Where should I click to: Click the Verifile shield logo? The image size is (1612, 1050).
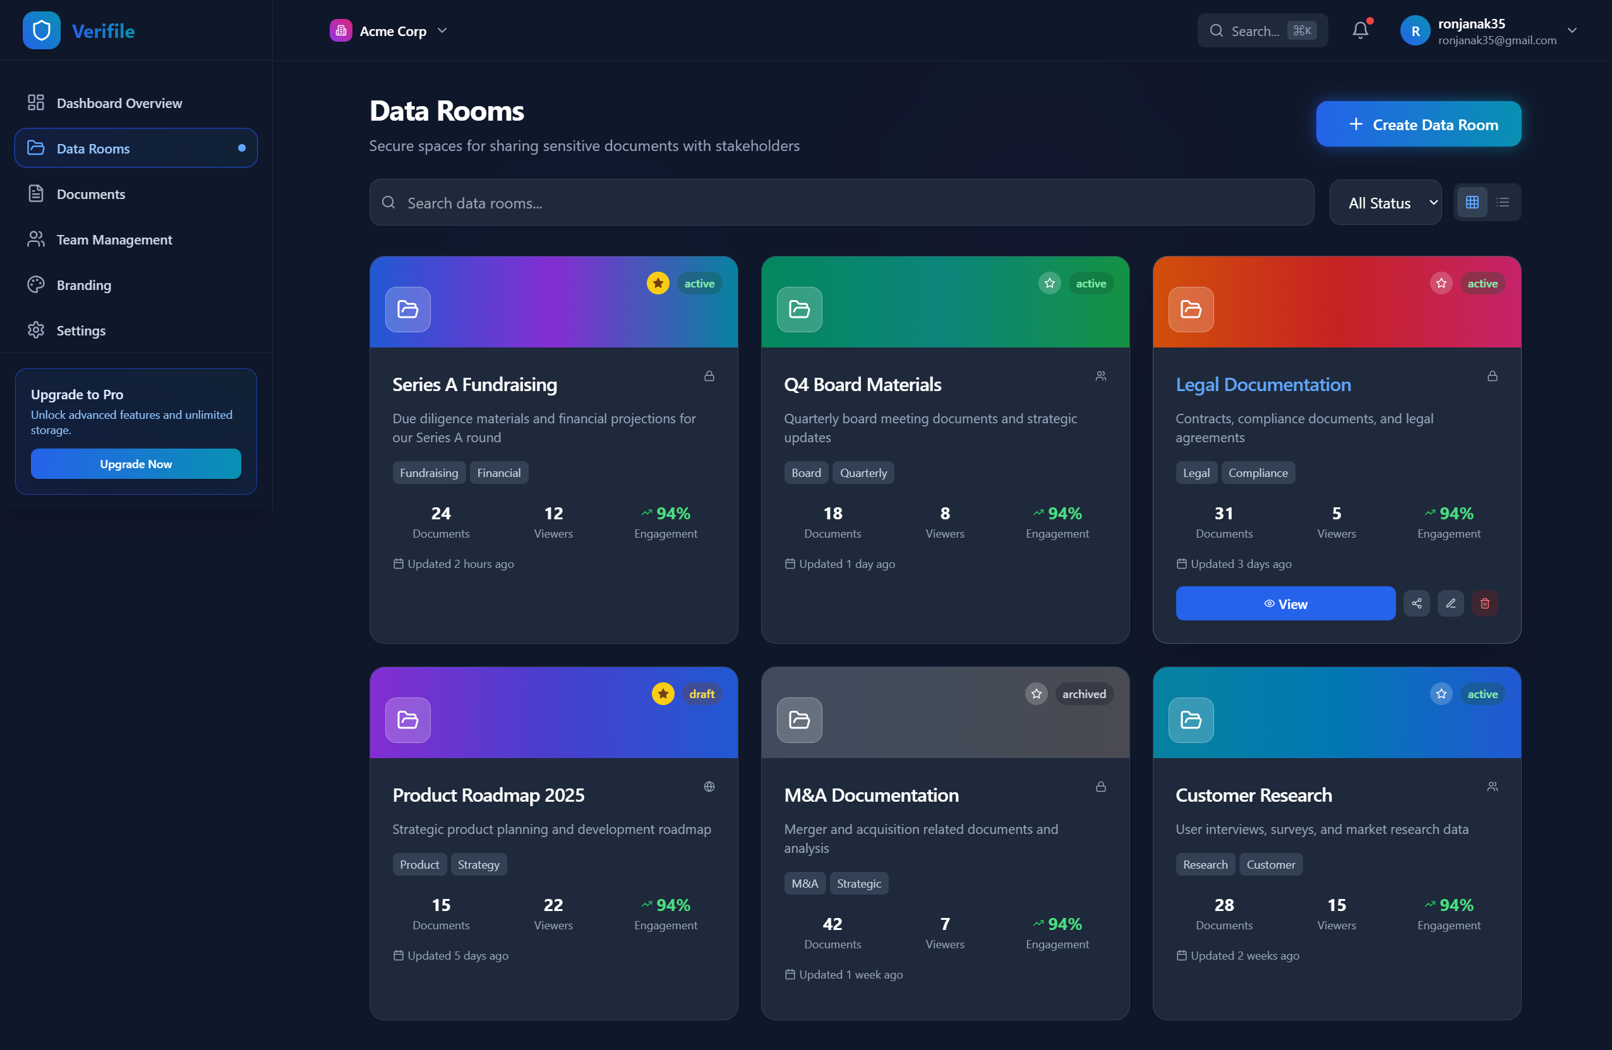(x=41, y=30)
